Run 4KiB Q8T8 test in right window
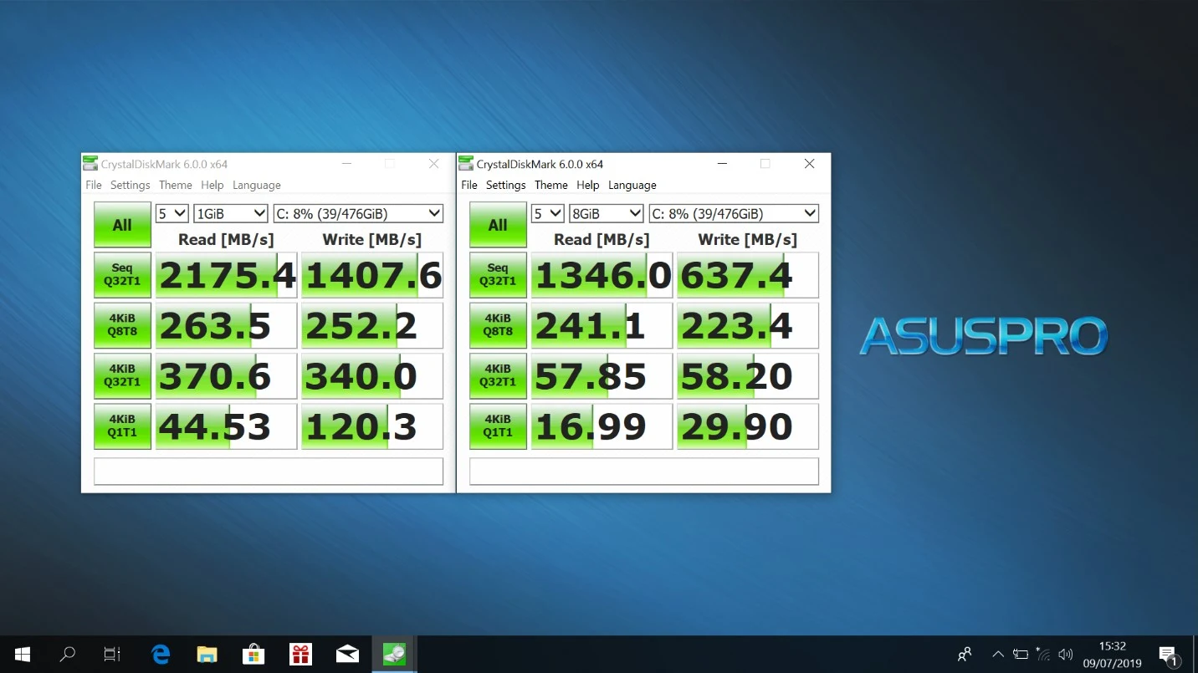The image size is (1198, 673). pyautogui.click(x=498, y=325)
